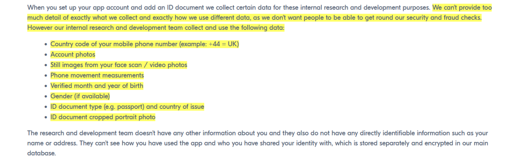
Task: Click the "Account photos" list item
Action: coord(73,55)
